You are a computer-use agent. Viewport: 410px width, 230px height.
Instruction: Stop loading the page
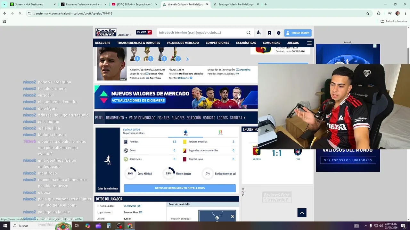(20, 13)
